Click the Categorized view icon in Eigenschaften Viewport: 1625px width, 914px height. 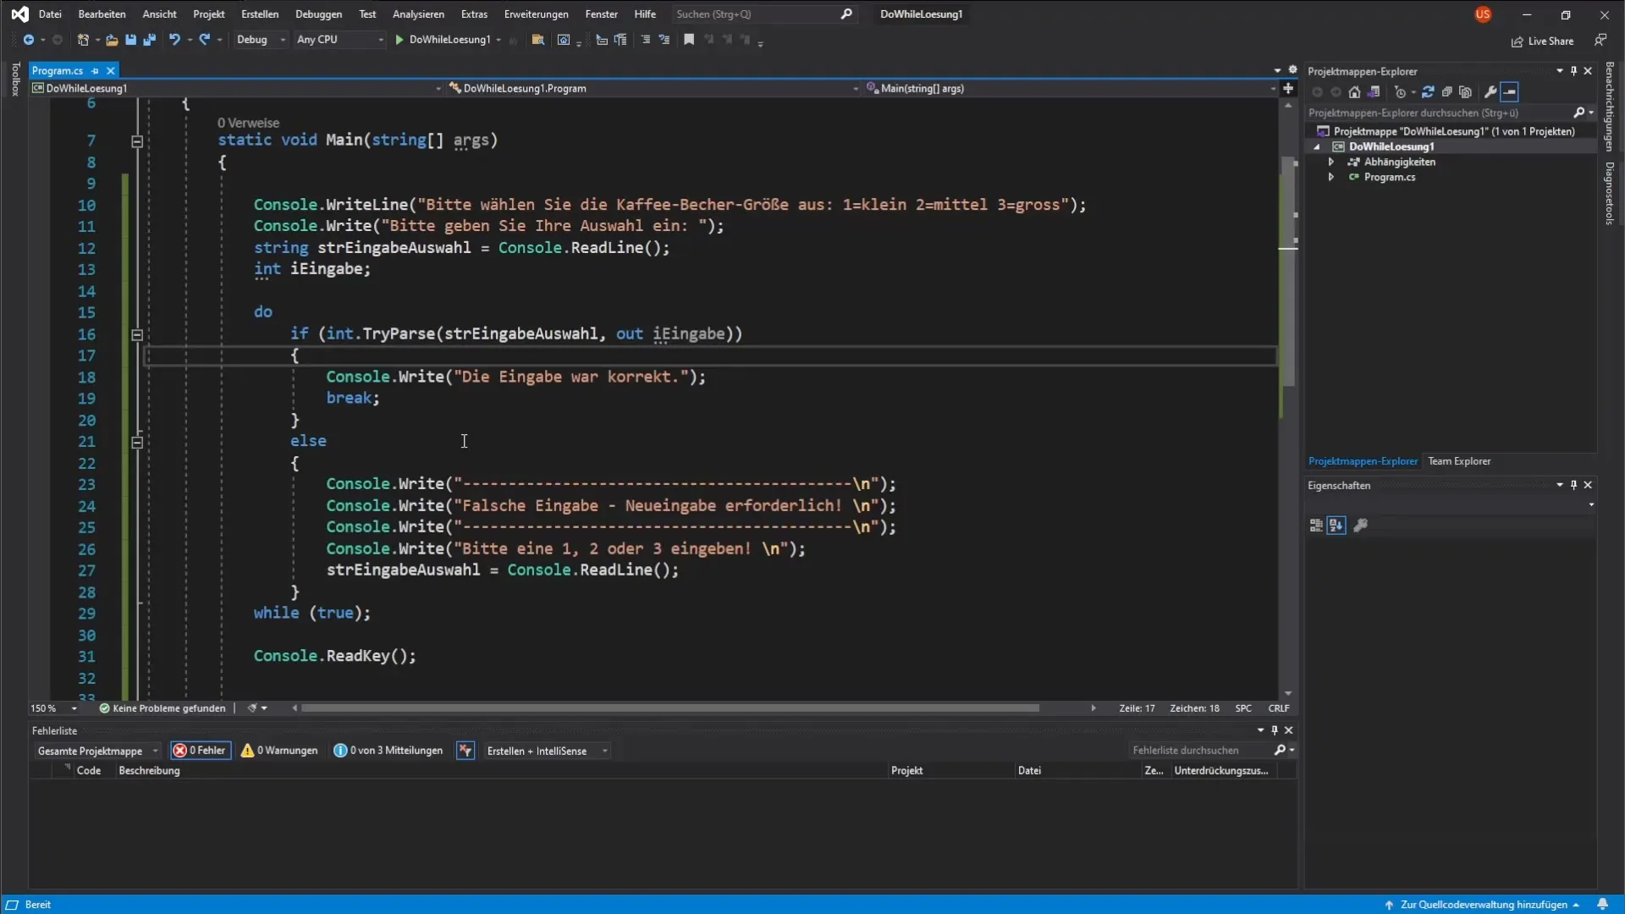click(x=1316, y=526)
